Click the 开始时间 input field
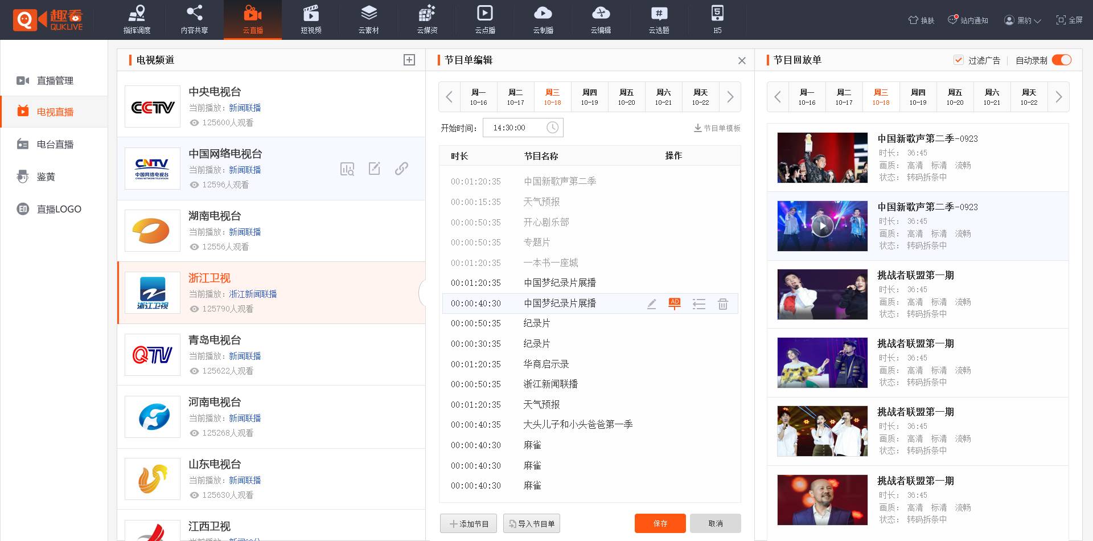The width and height of the screenshot is (1093, 541). pyautogui.click(x=523, y=128)
